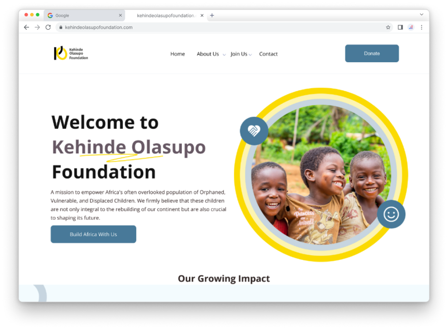Viewport: 448px width, 330px height.
Task: Click the browser back arrow
Action: pyautogui.click(x=27, y=27)
